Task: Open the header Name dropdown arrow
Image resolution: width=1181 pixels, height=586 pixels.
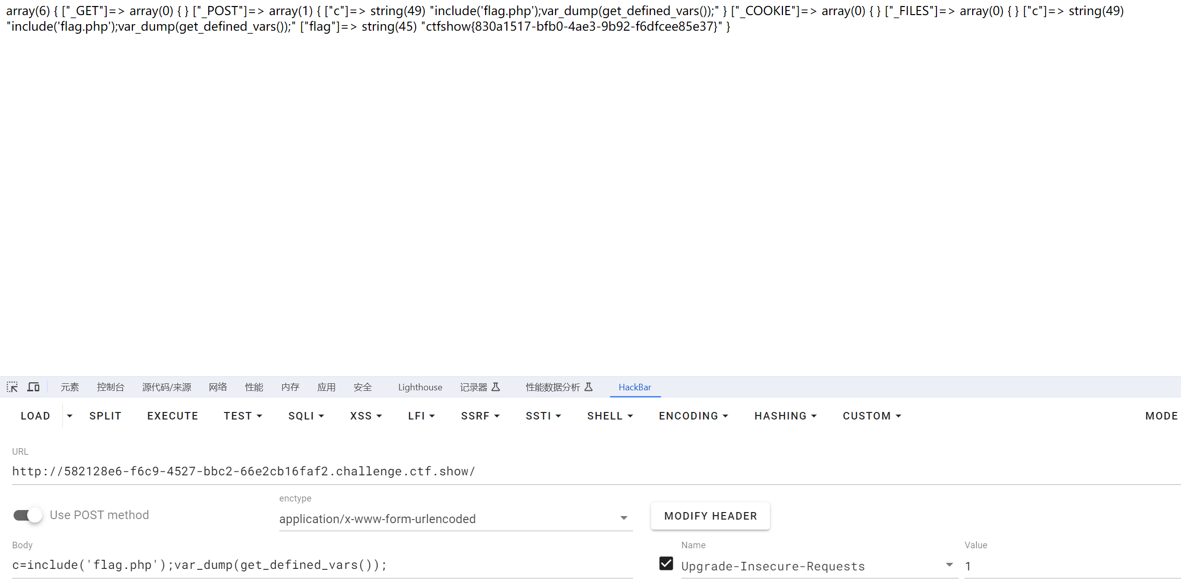Action: click(949, 565)
